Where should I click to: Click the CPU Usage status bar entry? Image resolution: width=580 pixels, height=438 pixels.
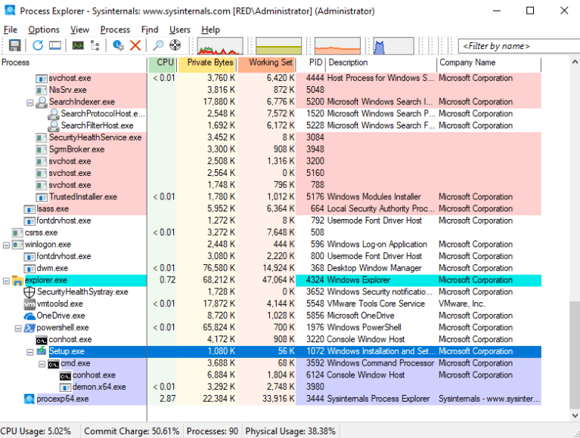point(36,431)
